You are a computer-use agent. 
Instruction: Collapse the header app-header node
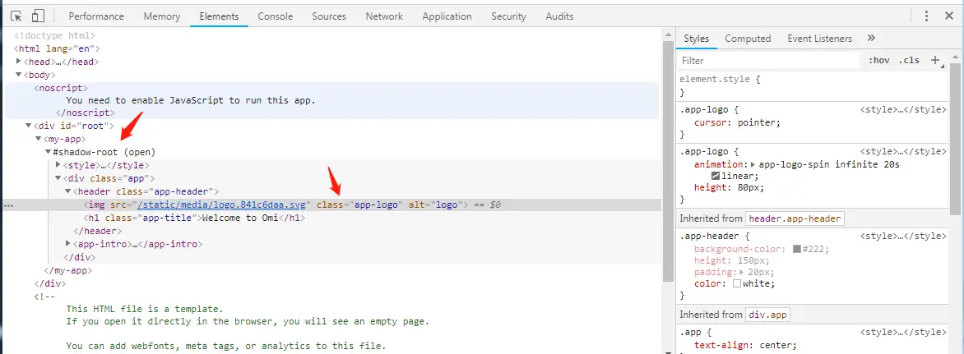[x=67, y=191]
